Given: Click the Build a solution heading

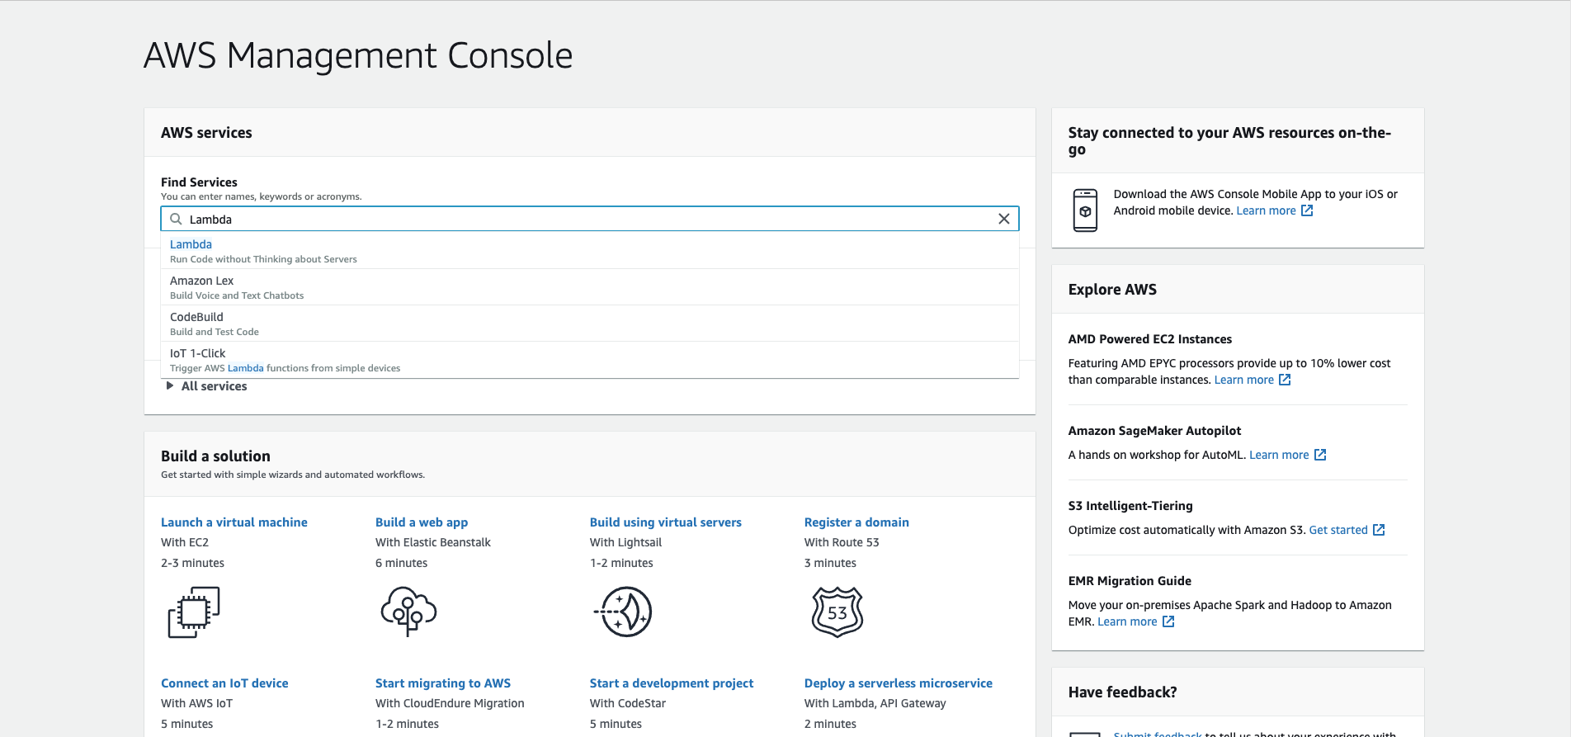Looking at the screenshot, I should (215, 456).
